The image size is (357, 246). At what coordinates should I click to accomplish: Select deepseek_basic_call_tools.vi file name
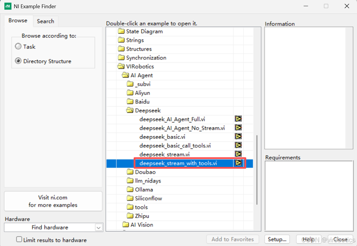(x=175, y=145)
